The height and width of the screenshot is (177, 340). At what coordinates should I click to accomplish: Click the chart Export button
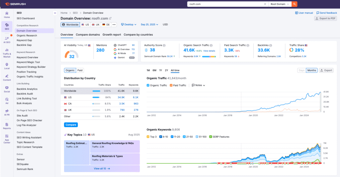326,70
